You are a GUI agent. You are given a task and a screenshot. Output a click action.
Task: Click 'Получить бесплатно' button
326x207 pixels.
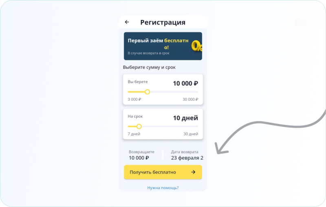[163, 172]
